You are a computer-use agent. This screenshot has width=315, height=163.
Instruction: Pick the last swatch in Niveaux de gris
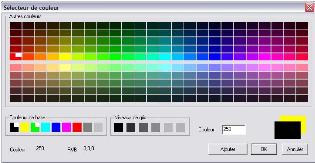tap(180, 128)
